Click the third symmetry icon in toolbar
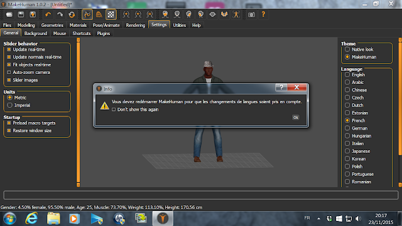Screen dimensions: 402x226 pyautogui.click(x=149, y=14)
